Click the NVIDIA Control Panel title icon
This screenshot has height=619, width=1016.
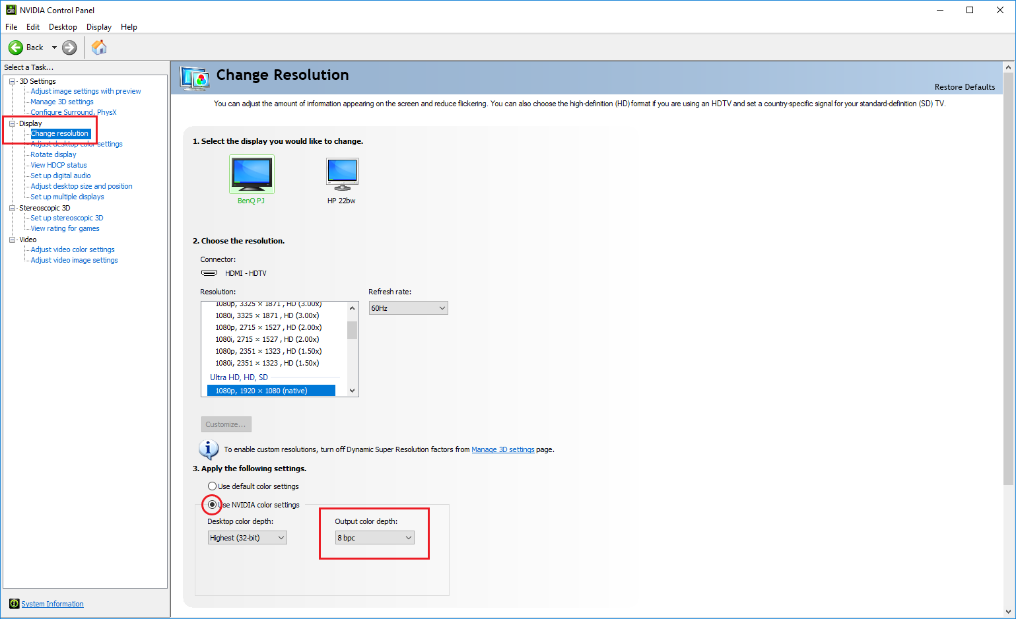tap(11, 10)
